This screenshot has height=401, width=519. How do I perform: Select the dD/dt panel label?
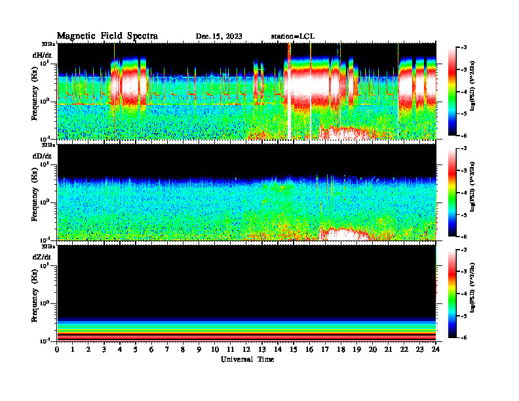tap(42, 156)
